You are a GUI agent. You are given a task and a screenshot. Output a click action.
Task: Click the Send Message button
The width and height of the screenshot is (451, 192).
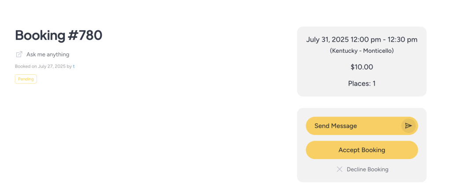pos(362,126)
